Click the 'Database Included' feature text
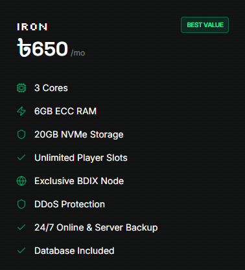This screenshot has width=245, height=270. [75, 251]
